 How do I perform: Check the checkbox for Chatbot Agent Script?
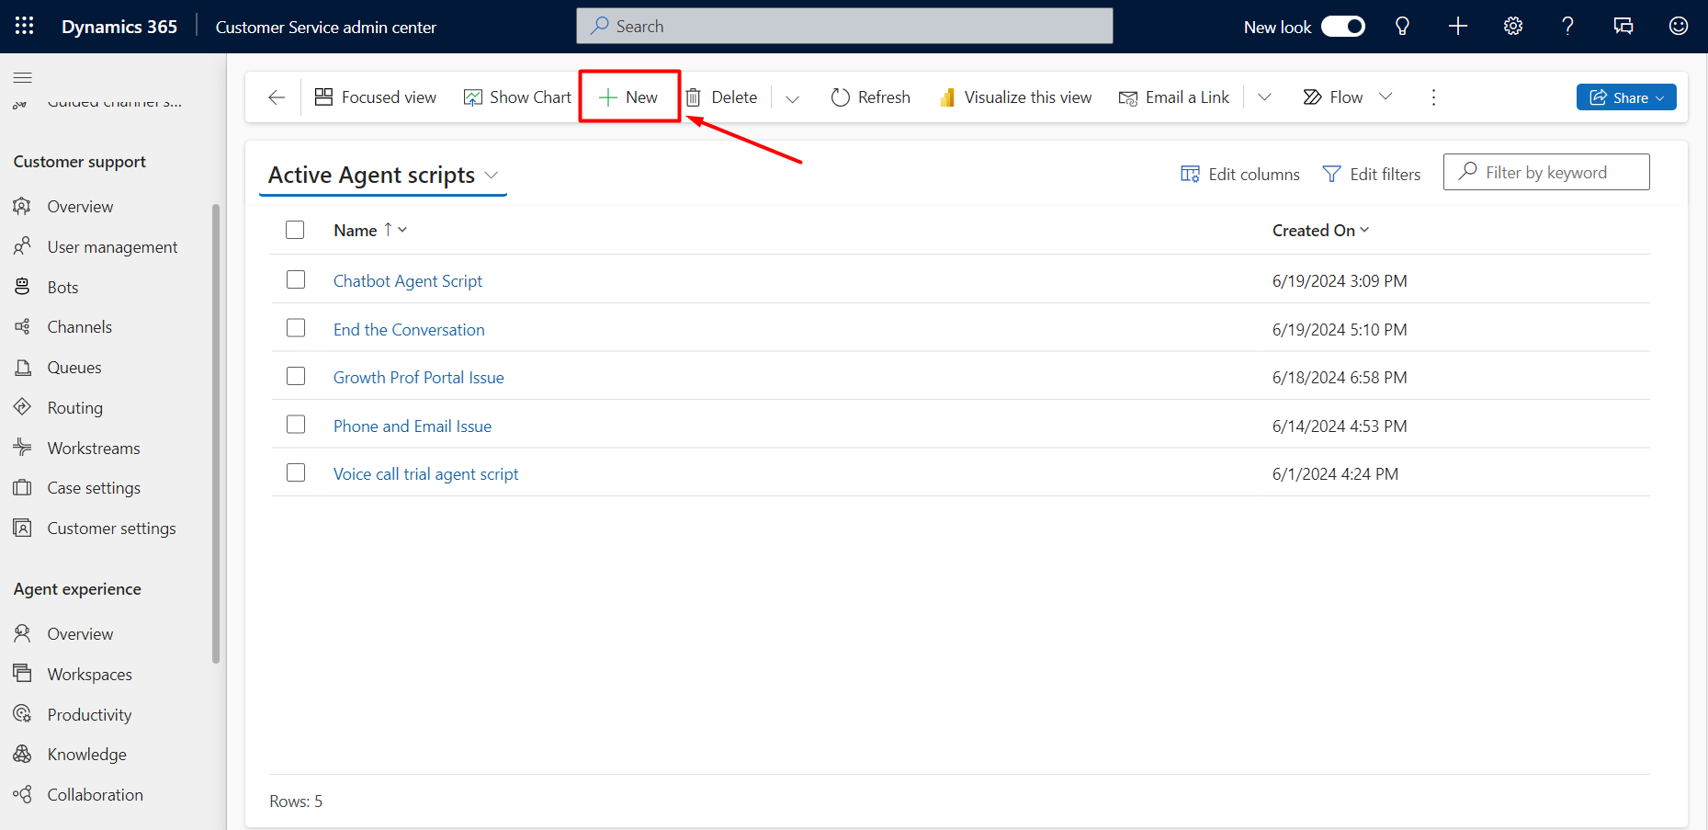pos(295,279)
